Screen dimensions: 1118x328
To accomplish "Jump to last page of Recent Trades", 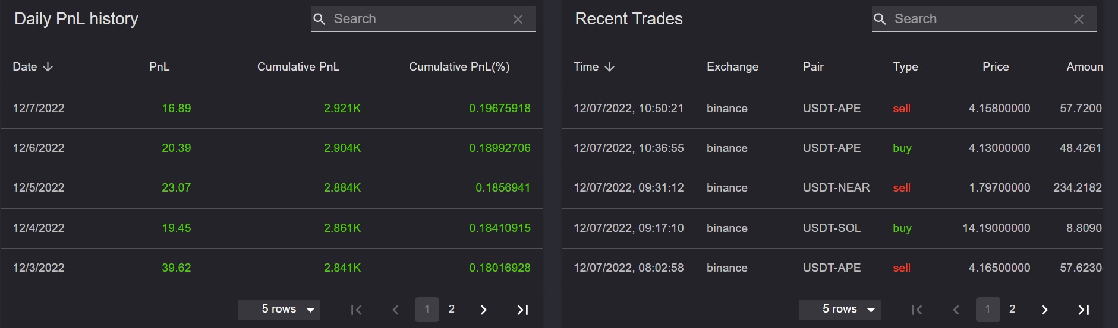I will click(1084, 310).
